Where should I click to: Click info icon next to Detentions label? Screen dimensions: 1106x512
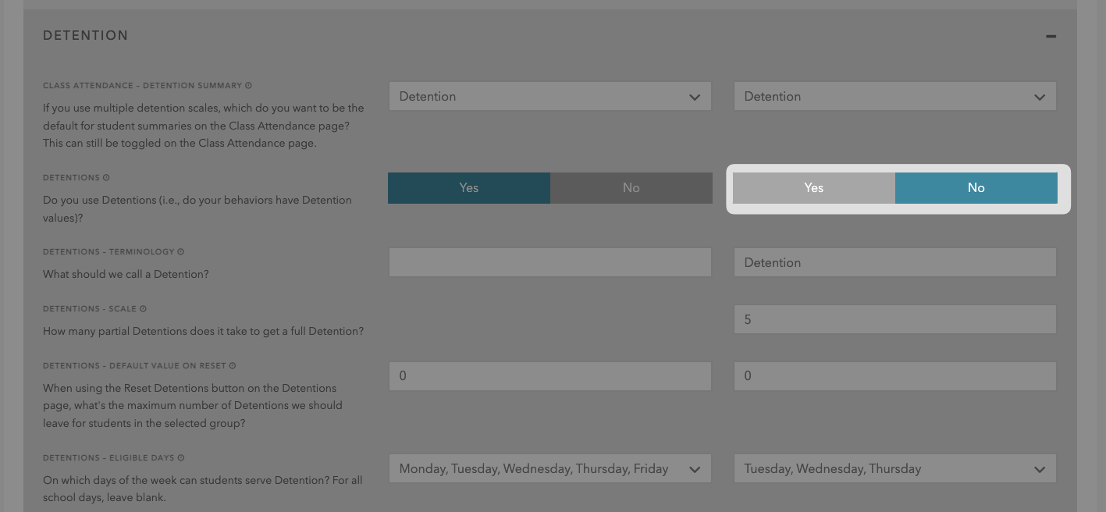pyautogui.click(x=106, y=178)
